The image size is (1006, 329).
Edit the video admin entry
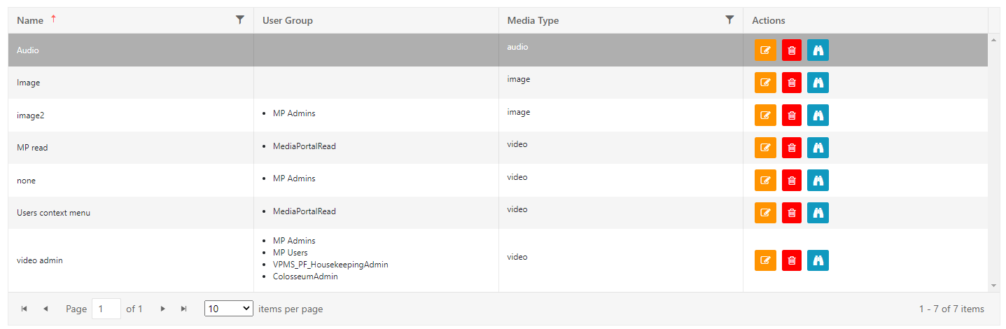coord(765,260)
